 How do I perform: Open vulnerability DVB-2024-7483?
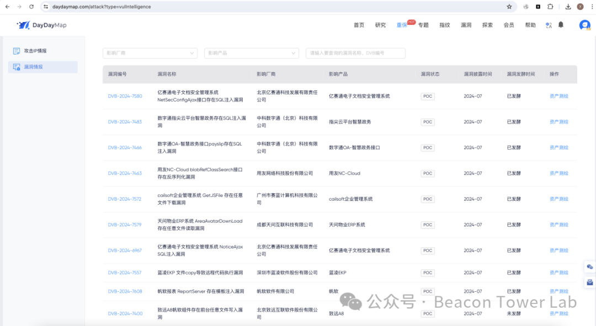[x=125, y=122]
